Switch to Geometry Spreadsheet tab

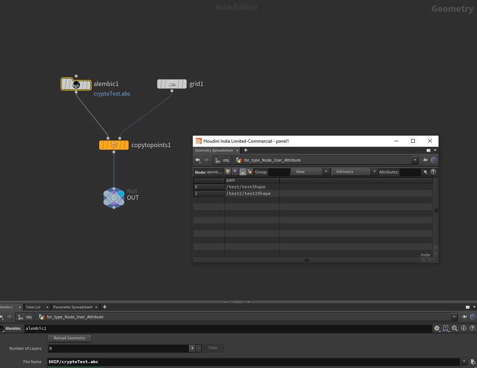[x=214, y=150]
